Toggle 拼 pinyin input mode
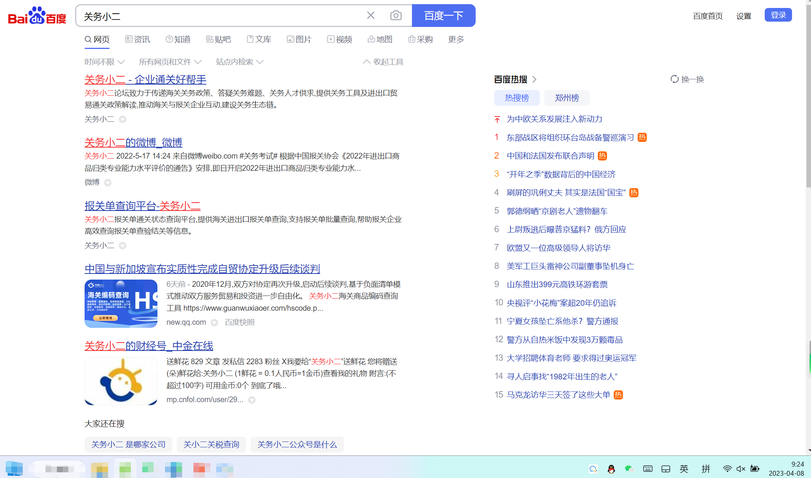 [x=706, y=469]
